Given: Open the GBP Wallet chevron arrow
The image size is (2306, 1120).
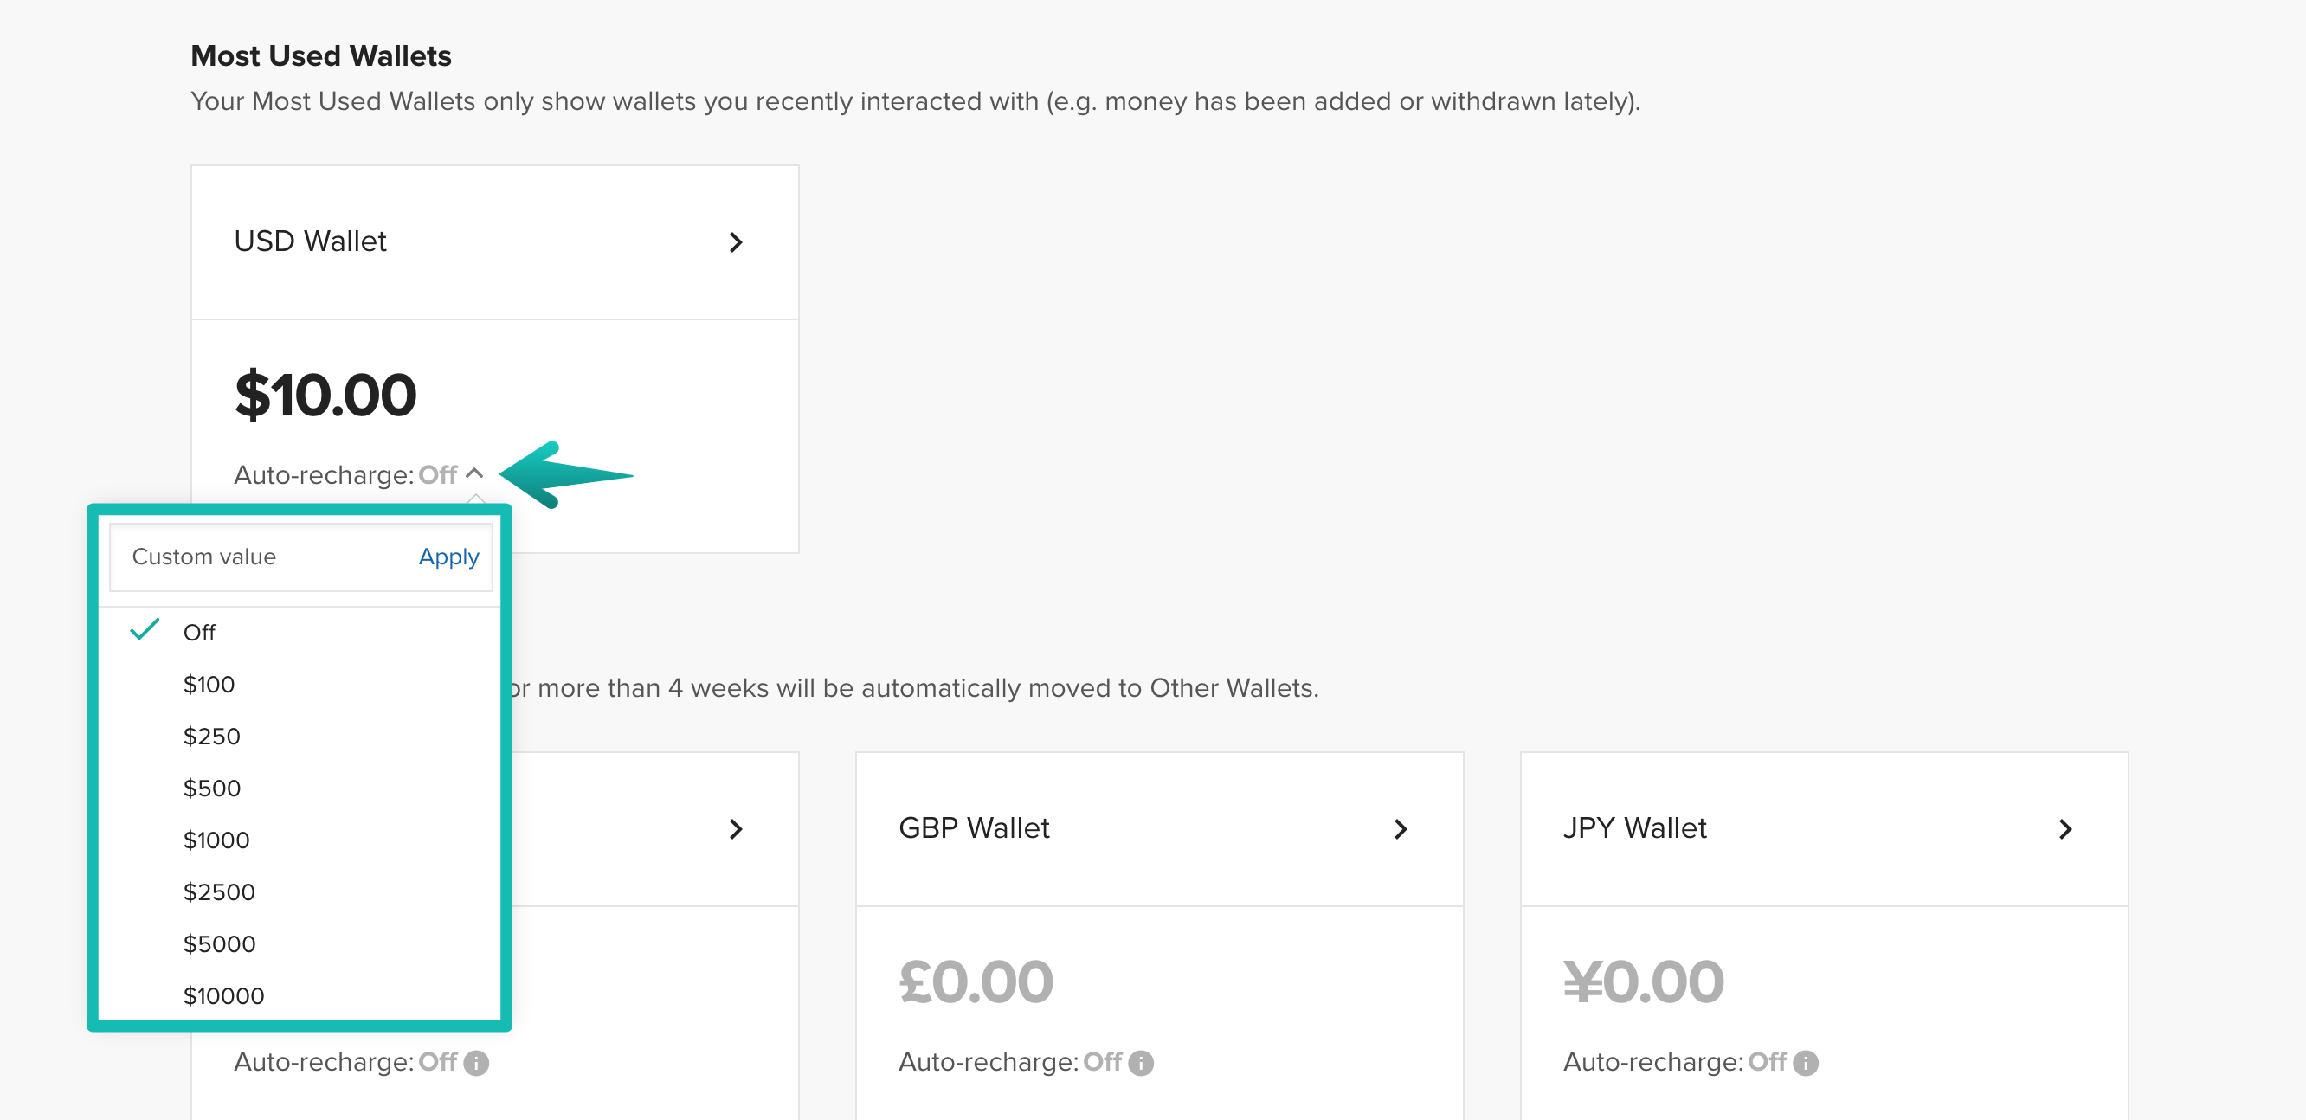Looking at the screenshot, I should tap(1401, 830).
